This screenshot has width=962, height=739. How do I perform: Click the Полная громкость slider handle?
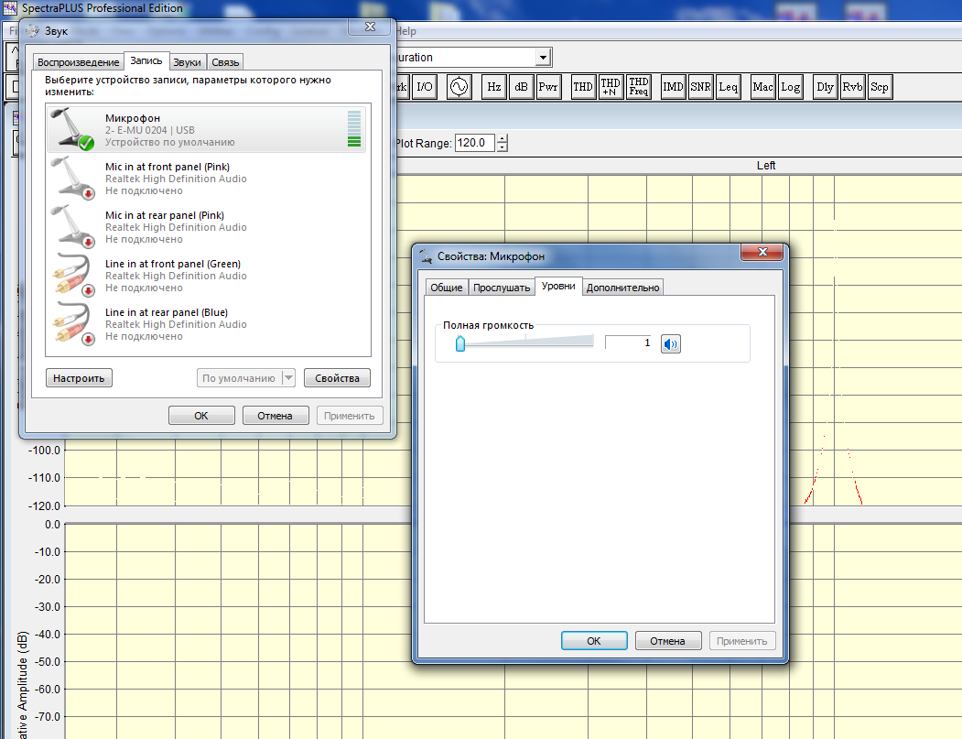[460, 343]
